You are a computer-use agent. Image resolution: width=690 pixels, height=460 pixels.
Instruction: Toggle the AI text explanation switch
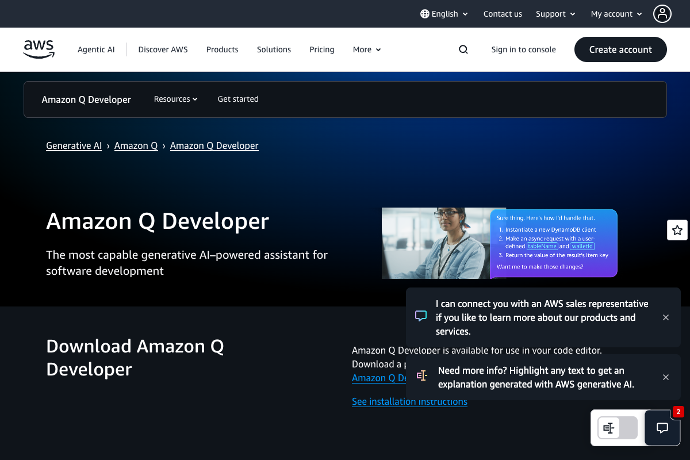pyautogui.click(x=618, y=428)
